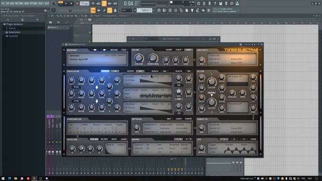Toggle the first SYNC button under OCT

pyautogui.click(x=76, y=87)
